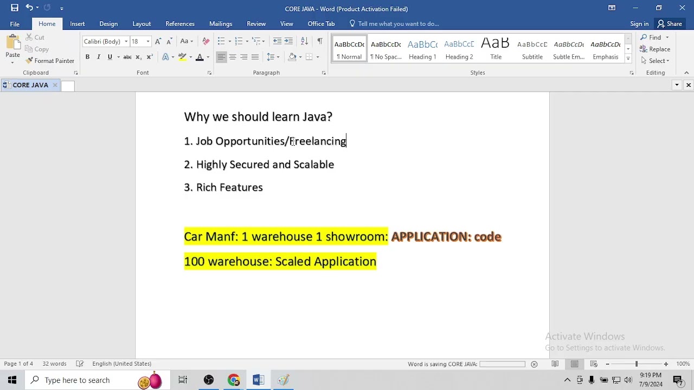Decrease font size with Shrink Font

tap(169, 41)
